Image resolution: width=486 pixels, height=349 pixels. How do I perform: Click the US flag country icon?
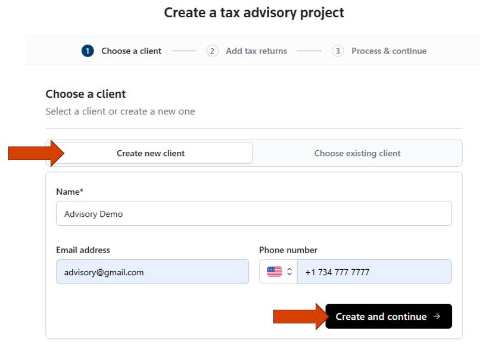(x=274, y=272)
